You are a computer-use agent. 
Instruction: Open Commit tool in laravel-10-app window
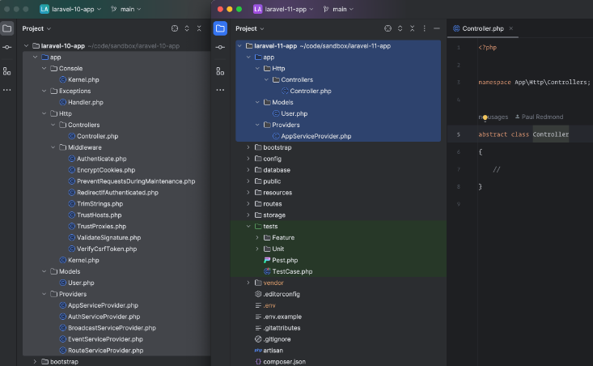(x=6, y=47)
